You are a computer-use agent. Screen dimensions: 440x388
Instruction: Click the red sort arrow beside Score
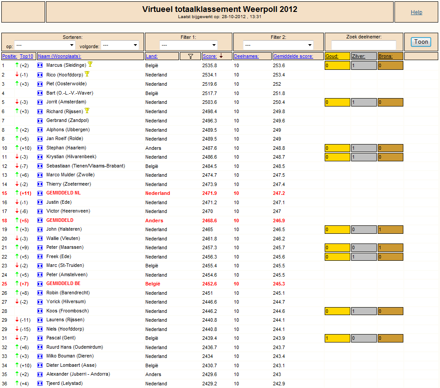(x=221, y=56)
